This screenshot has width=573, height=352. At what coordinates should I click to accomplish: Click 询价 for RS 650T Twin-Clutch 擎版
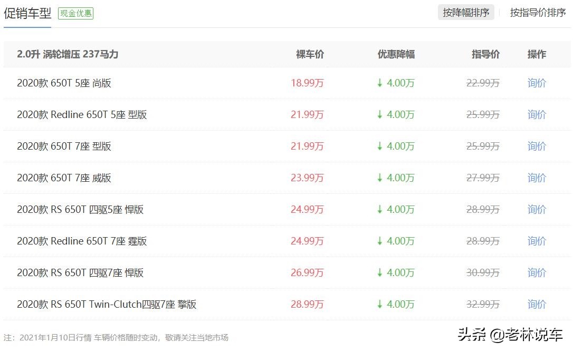point(537,304)
